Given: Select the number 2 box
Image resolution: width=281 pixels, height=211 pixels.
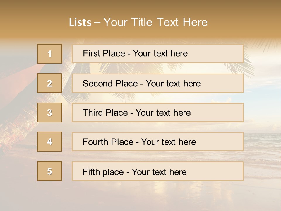Looking at the screenshot, I should tap(50, 83).
